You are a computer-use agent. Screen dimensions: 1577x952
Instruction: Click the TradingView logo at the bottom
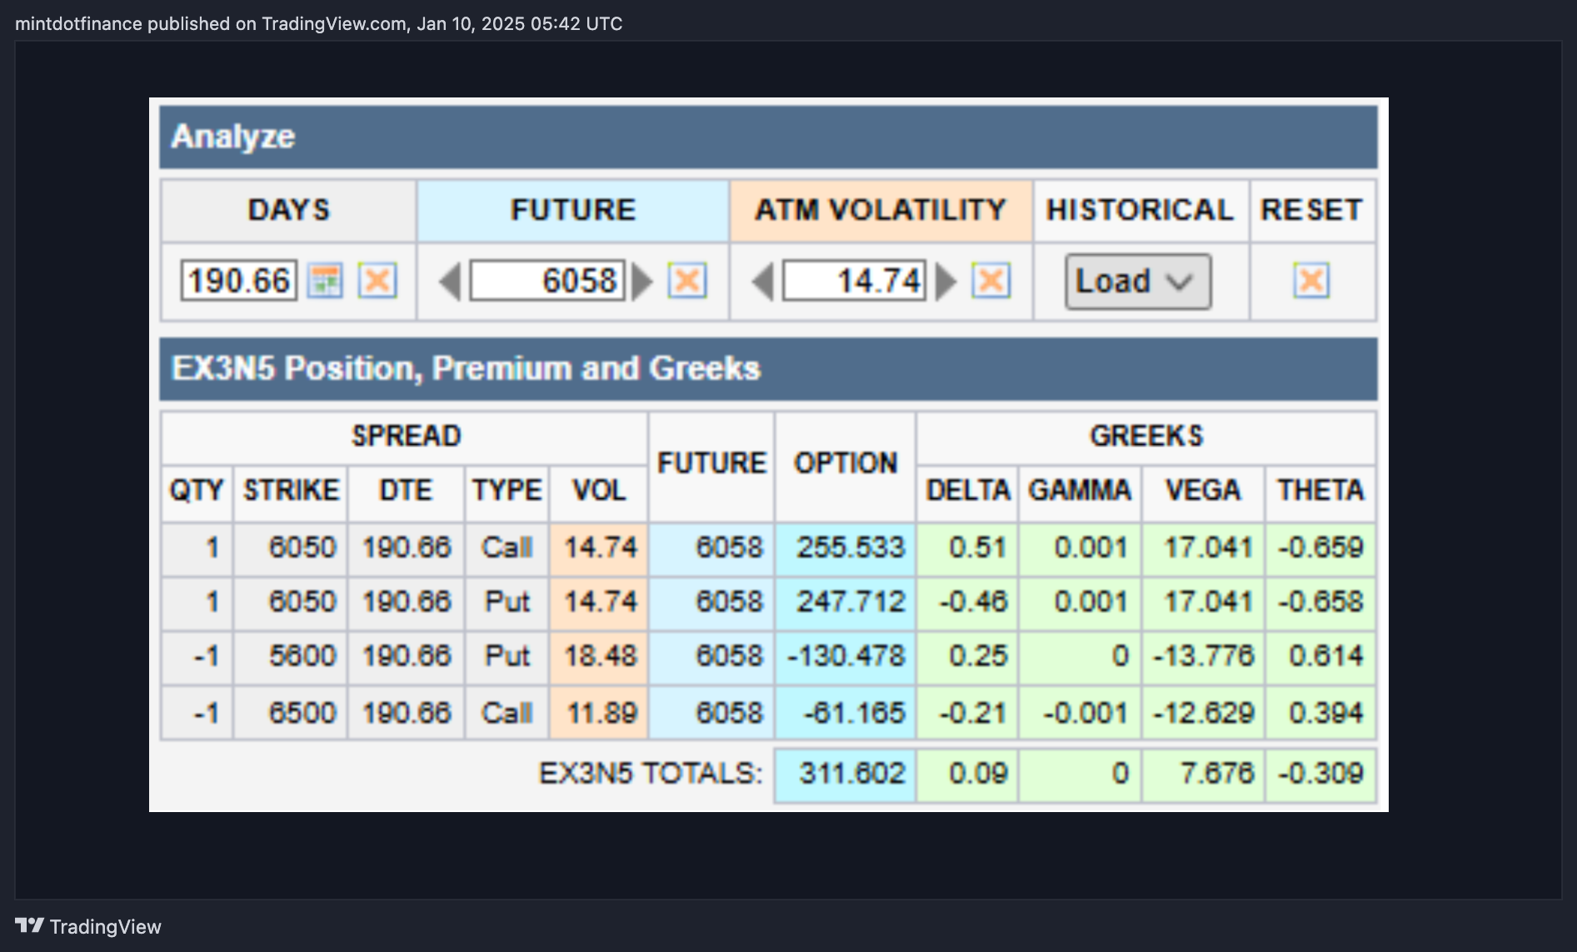[88, 926]
